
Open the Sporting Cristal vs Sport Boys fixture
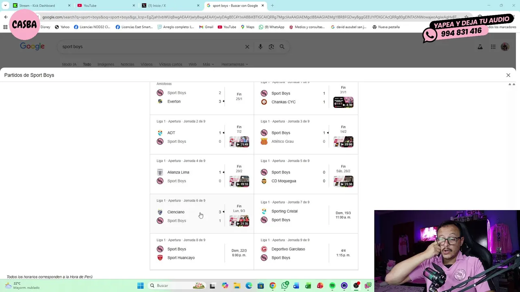306,214
